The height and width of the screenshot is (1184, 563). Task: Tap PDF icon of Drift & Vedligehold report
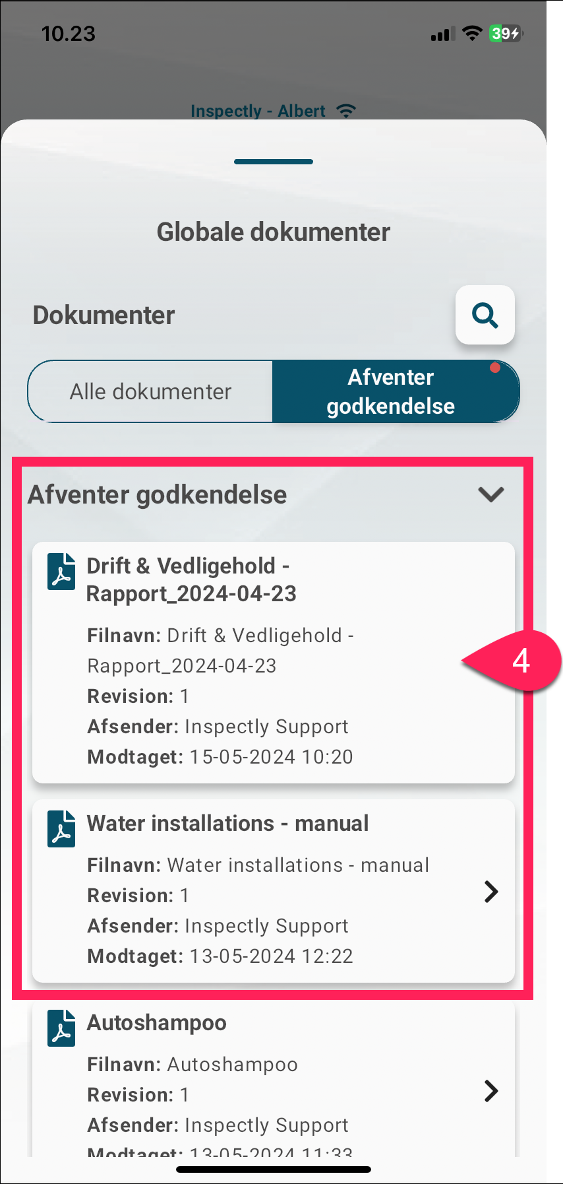(61, 571)
